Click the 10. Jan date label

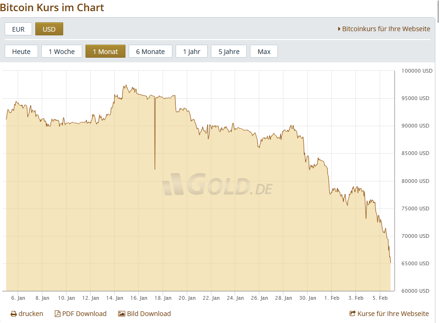coord(66,298)
